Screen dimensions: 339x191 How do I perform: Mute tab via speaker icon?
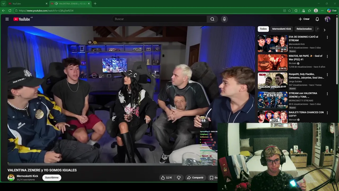56,3
